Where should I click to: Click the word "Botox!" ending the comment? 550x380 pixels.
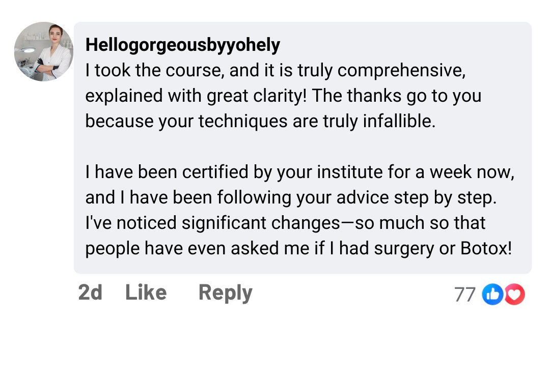pyautogui.click(x=486, y=248)
